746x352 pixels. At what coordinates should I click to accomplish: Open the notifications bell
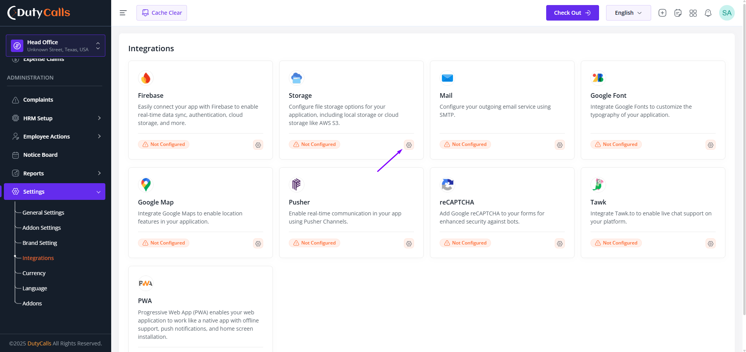coord(708,13)
